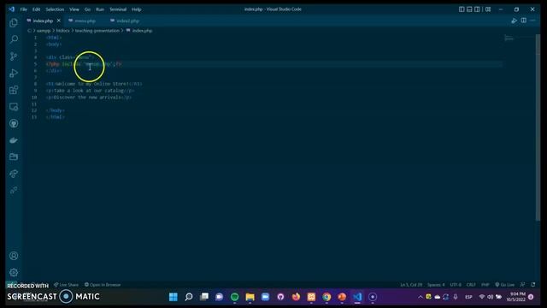Viewport: 547px width, 308px height.
Task: Open the Remote Explorer view
Action: [14, 106]
